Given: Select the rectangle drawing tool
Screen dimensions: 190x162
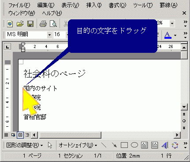Looking at the screenshot, I should [124, 145].
